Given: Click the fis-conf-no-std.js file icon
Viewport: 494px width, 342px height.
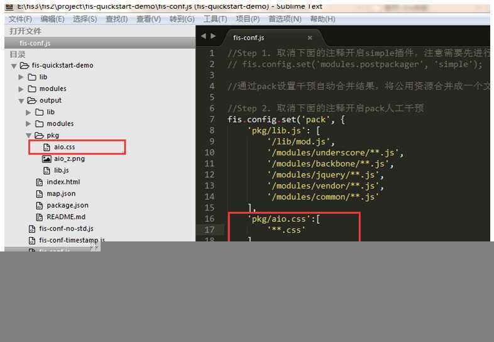Looking at the screenshot, I should click(32, 229).
